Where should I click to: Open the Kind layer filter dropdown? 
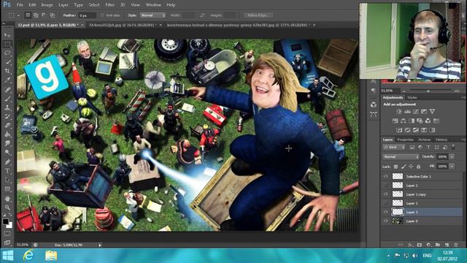click(394, 148)
